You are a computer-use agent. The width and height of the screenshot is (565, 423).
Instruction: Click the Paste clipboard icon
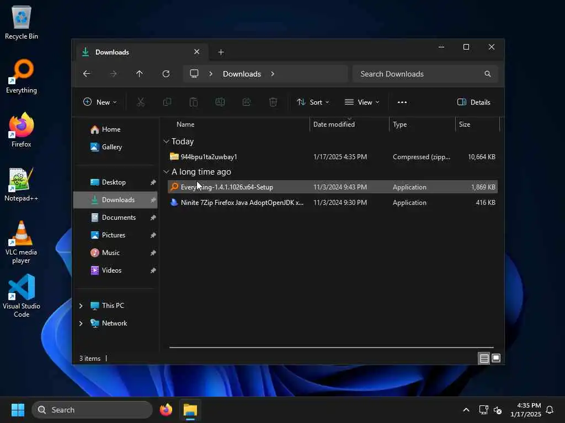pos(194,102)
